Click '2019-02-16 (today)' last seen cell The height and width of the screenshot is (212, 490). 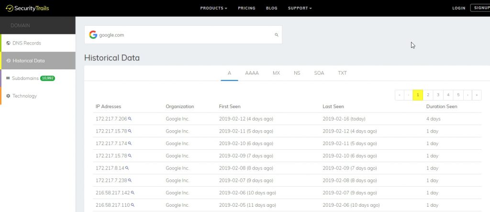point(344,119)
